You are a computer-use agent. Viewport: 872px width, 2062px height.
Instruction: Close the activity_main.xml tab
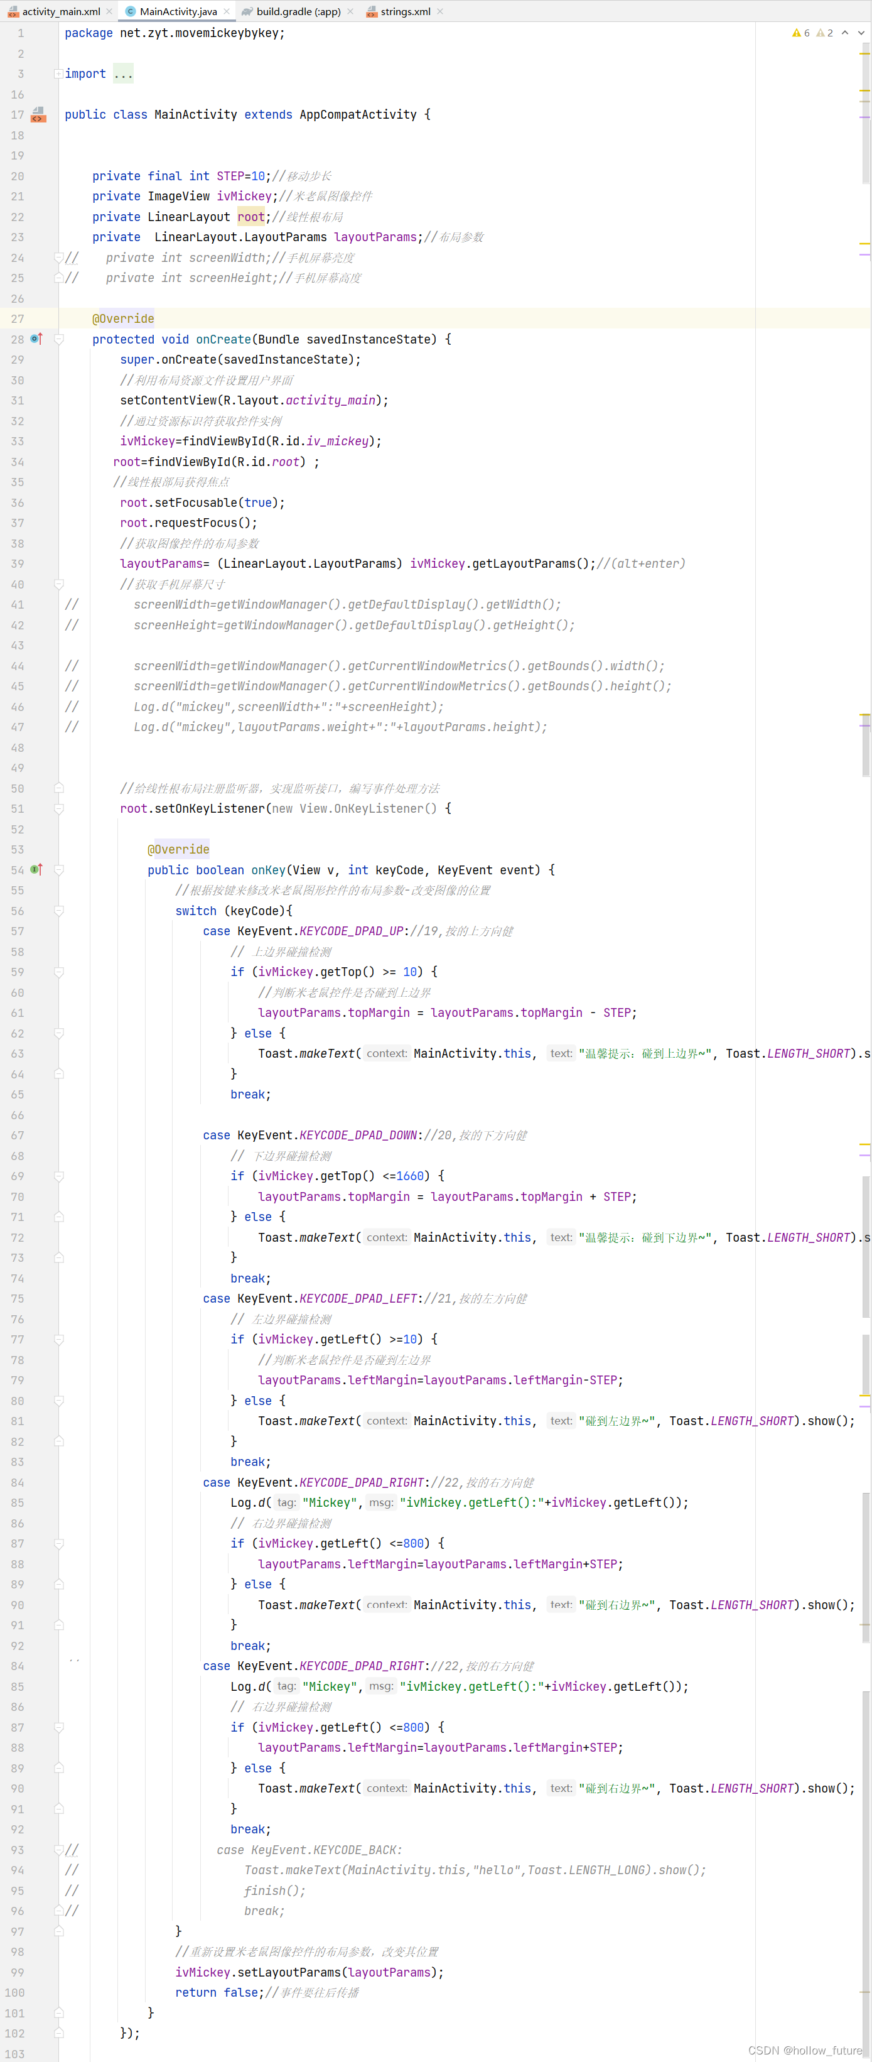point(110,11)
